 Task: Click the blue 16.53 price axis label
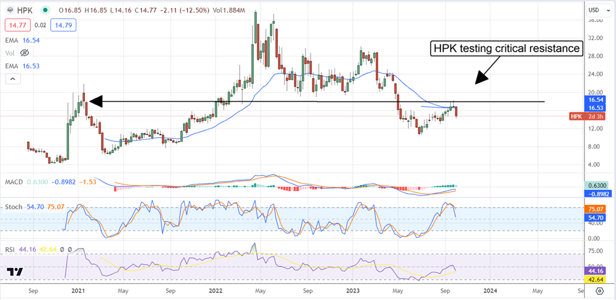coord(596,108)
